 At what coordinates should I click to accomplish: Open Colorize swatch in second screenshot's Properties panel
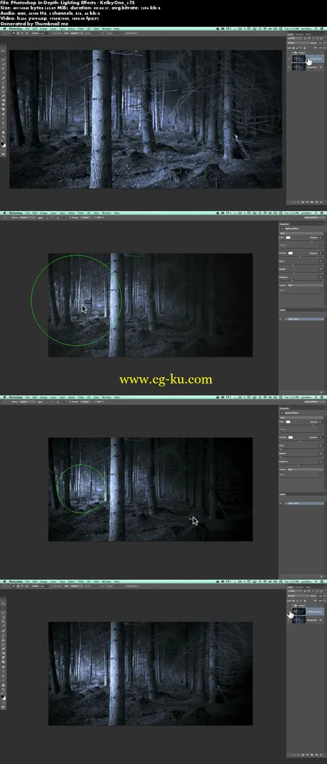tap(291, 254)
